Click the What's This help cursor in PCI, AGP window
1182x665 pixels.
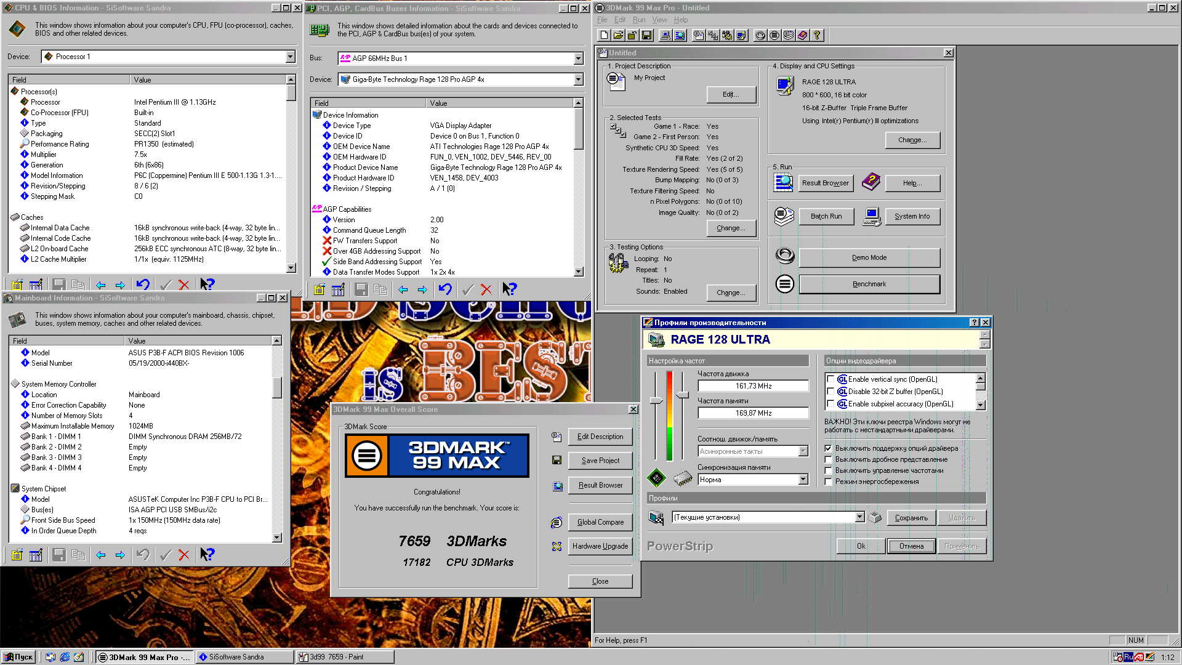click(x=509, y=289)
